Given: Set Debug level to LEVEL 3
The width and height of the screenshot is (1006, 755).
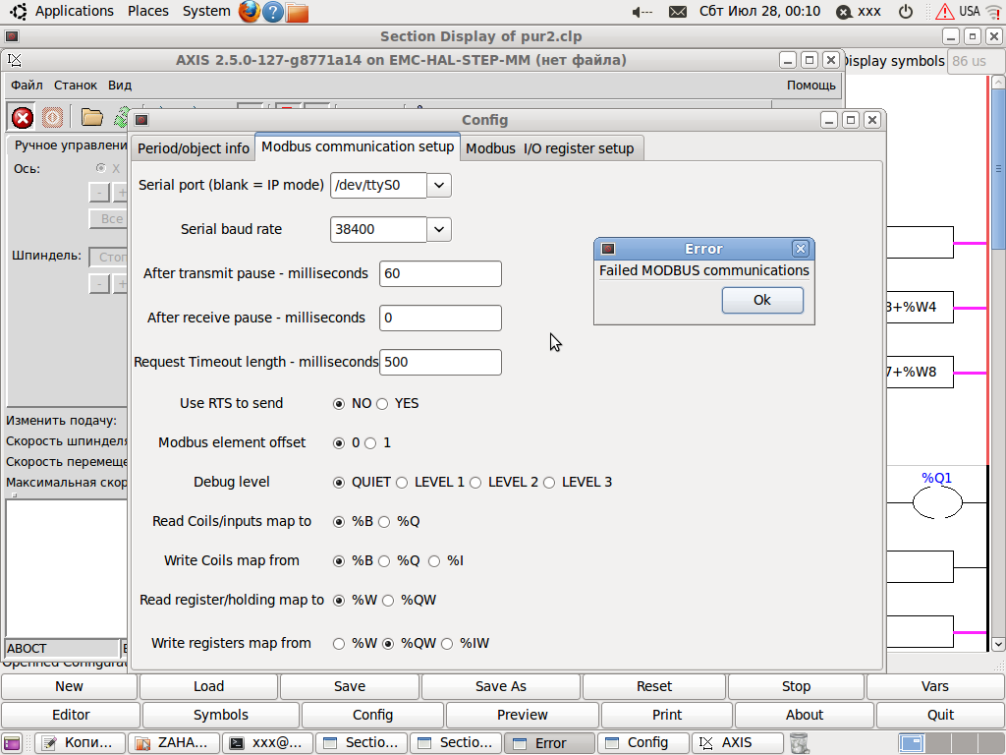Looking at the screenshot, I should coord(549,482).
